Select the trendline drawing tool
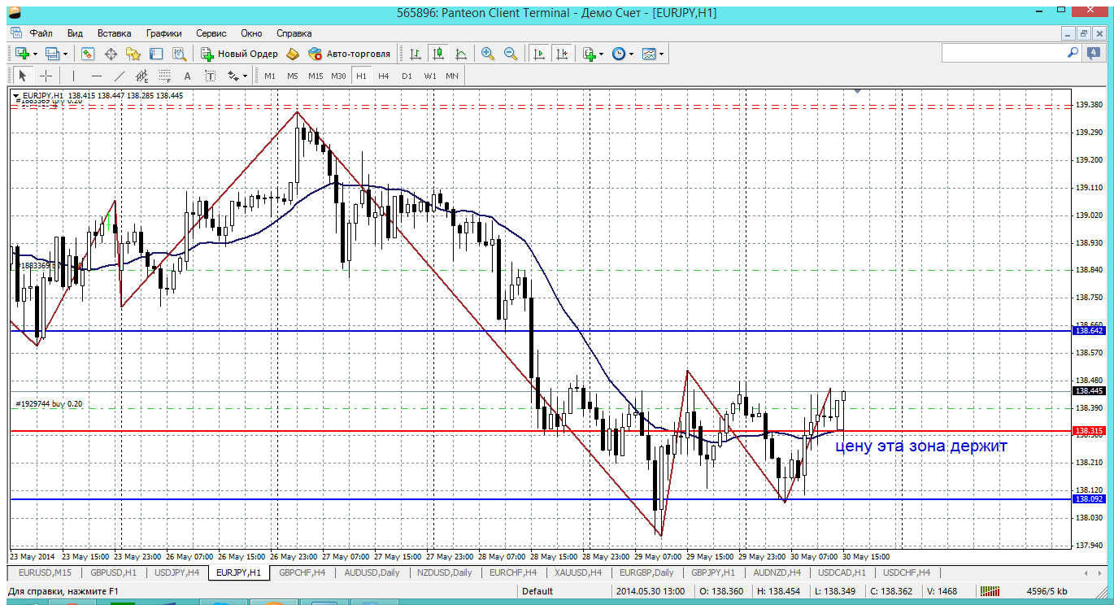1114x605 pixels. coord(120,76)
